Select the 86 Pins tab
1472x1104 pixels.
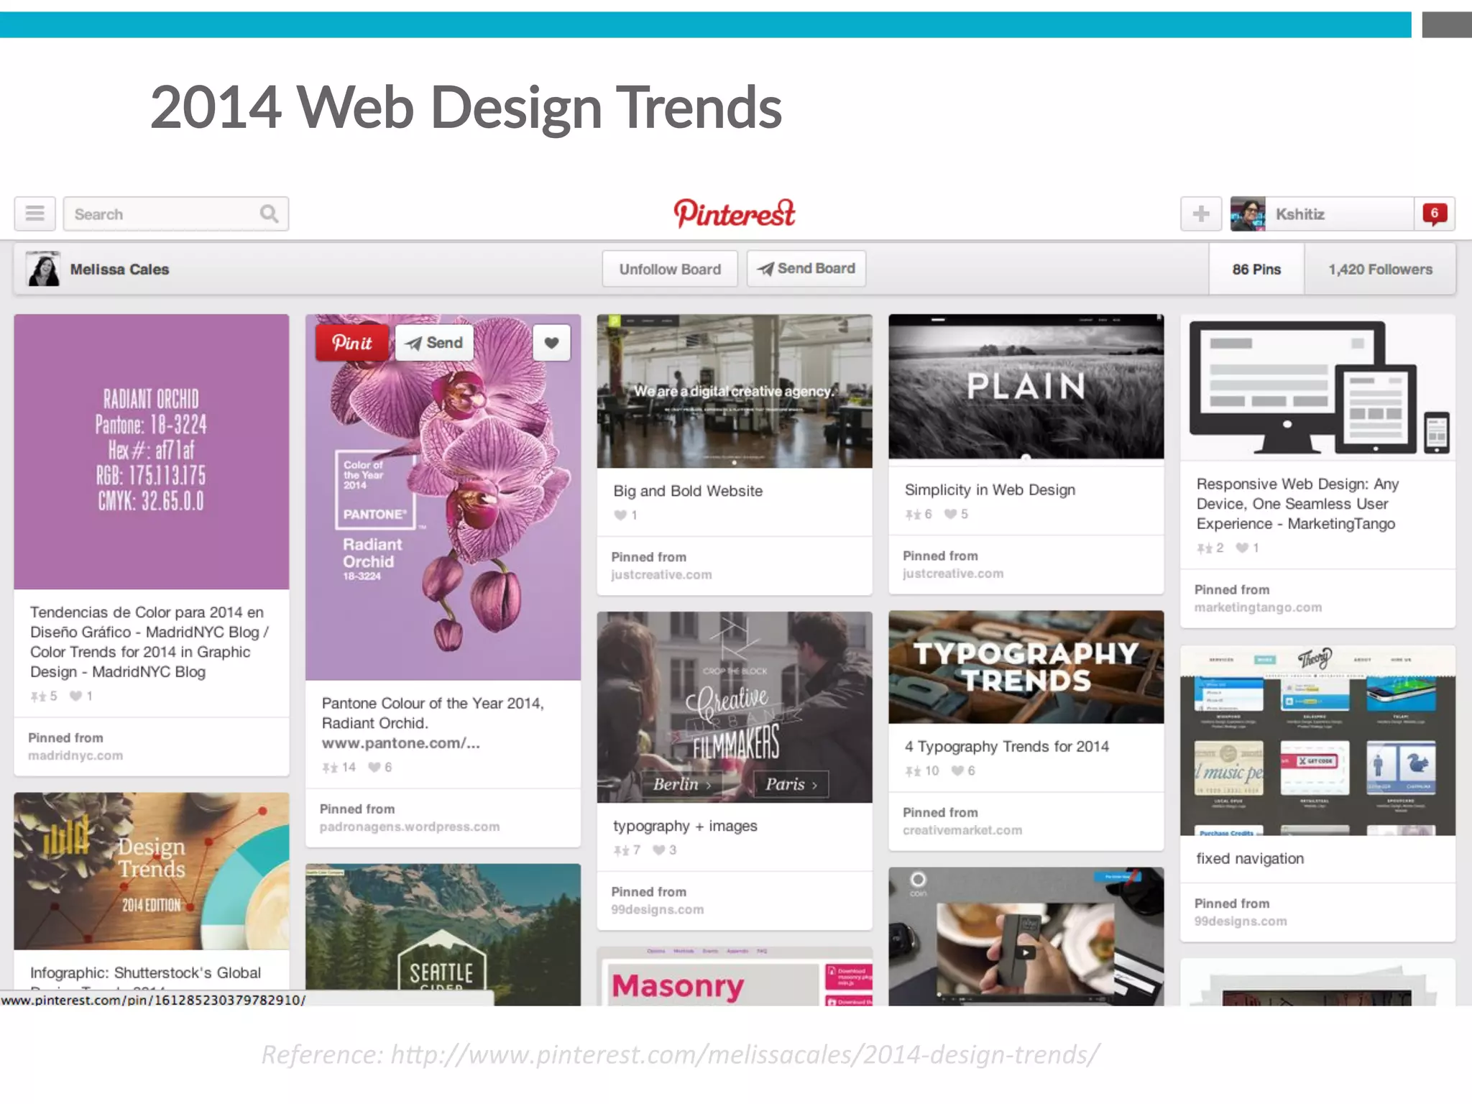(x=1256, y=269)
